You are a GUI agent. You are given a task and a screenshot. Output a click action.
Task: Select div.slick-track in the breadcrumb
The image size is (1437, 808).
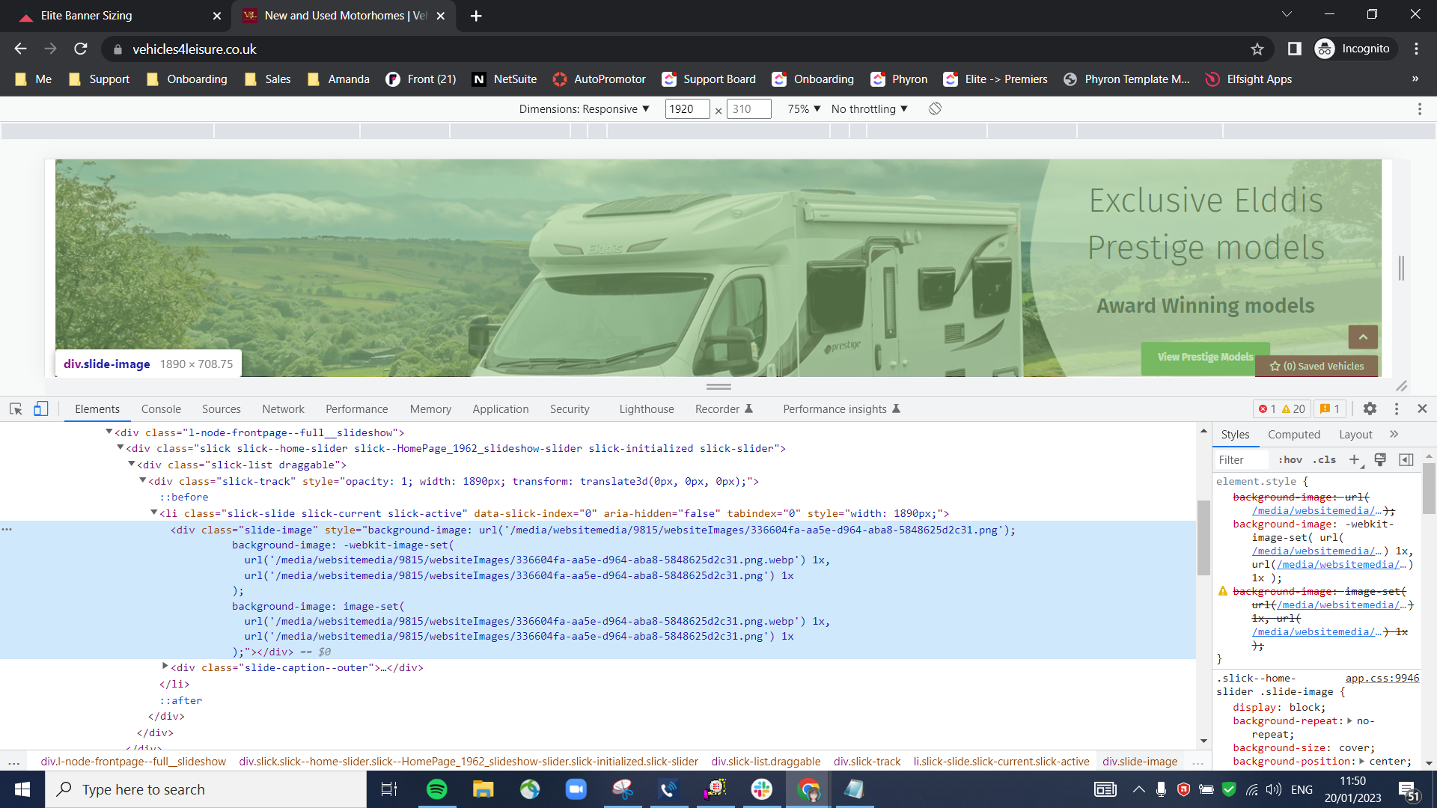(867, 762)
